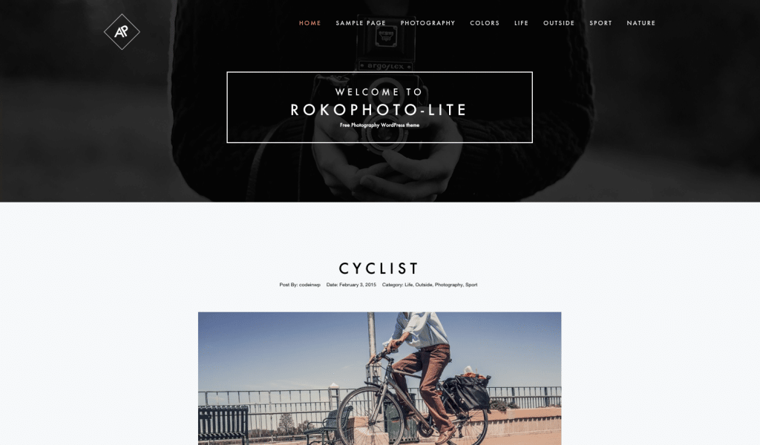Click author link codeinwp
Viewport: 760px width, 445px height.
point(309,285)
